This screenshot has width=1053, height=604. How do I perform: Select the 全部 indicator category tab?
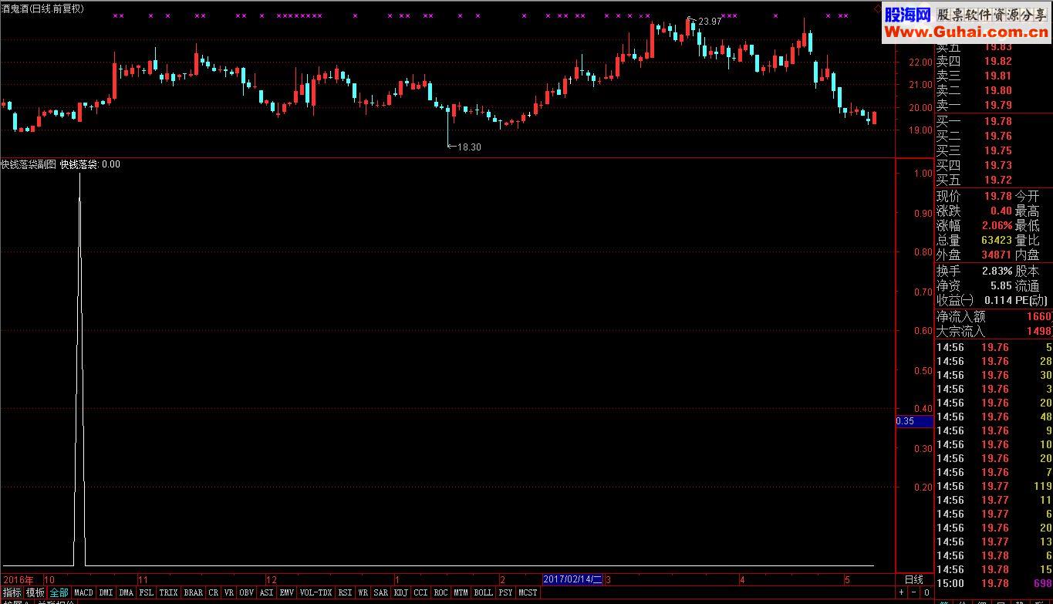tap(59, 592)
